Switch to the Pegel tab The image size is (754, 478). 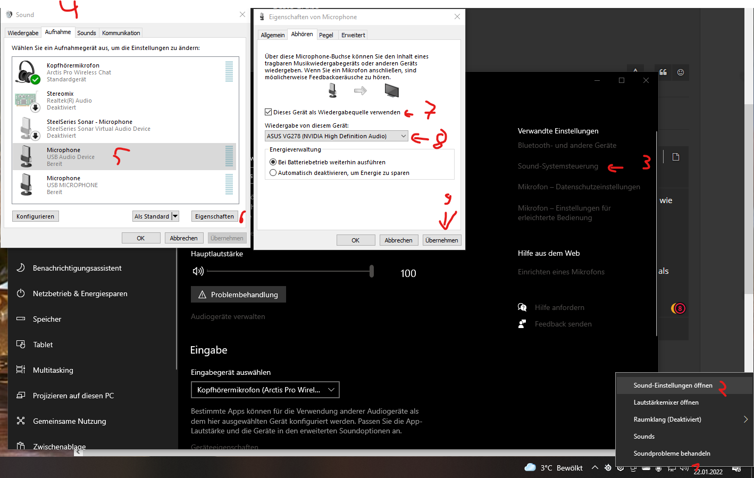point(326,35)
